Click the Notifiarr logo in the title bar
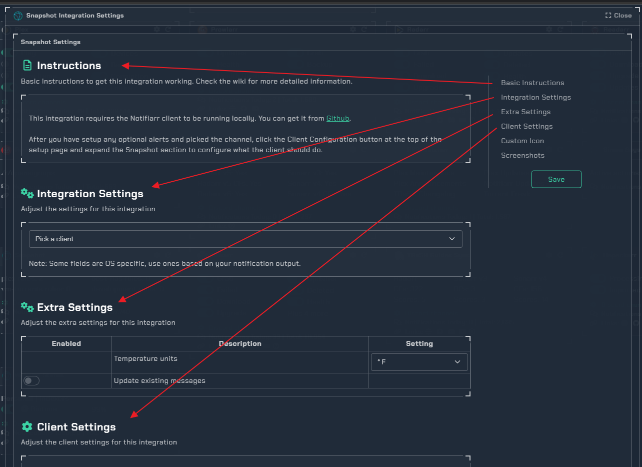The image size is (642, 467). pyautogui.click(x=18, y=16)
